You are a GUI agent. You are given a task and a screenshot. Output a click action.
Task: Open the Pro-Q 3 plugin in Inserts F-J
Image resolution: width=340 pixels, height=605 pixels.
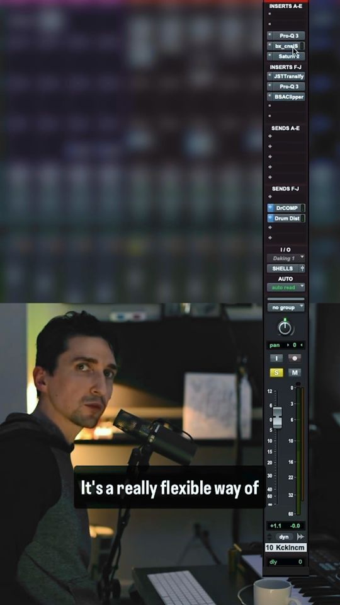point(289,87)
